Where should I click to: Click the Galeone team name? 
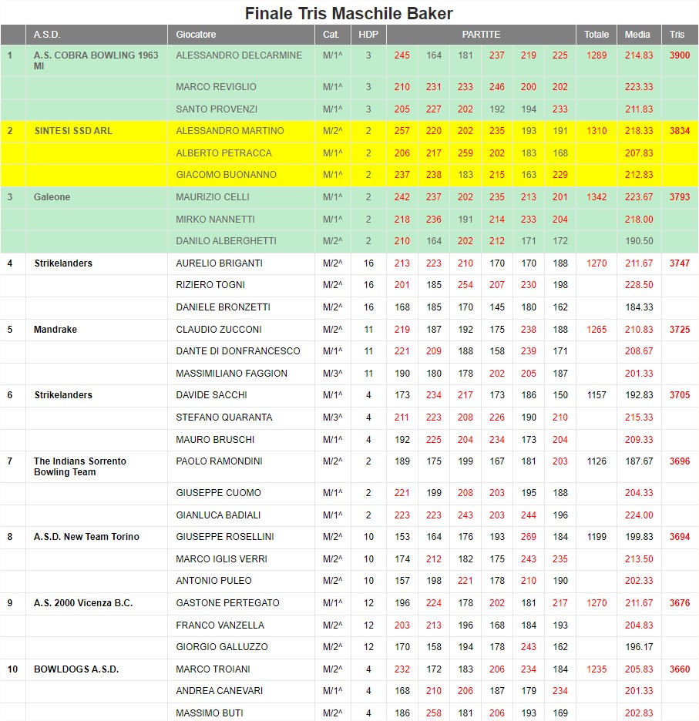tap(52, 197)
